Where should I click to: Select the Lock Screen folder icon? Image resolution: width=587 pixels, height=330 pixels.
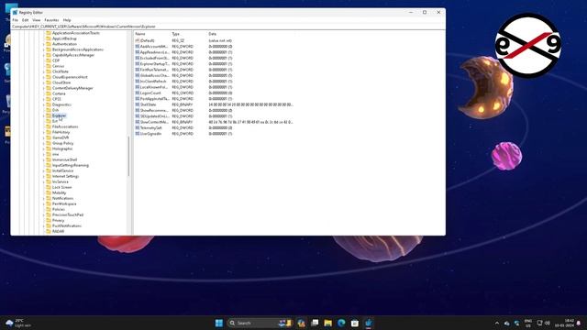(49, 187)
